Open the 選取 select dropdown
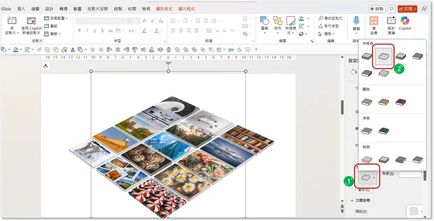434x221 pixels. click(x=327, y=34)
